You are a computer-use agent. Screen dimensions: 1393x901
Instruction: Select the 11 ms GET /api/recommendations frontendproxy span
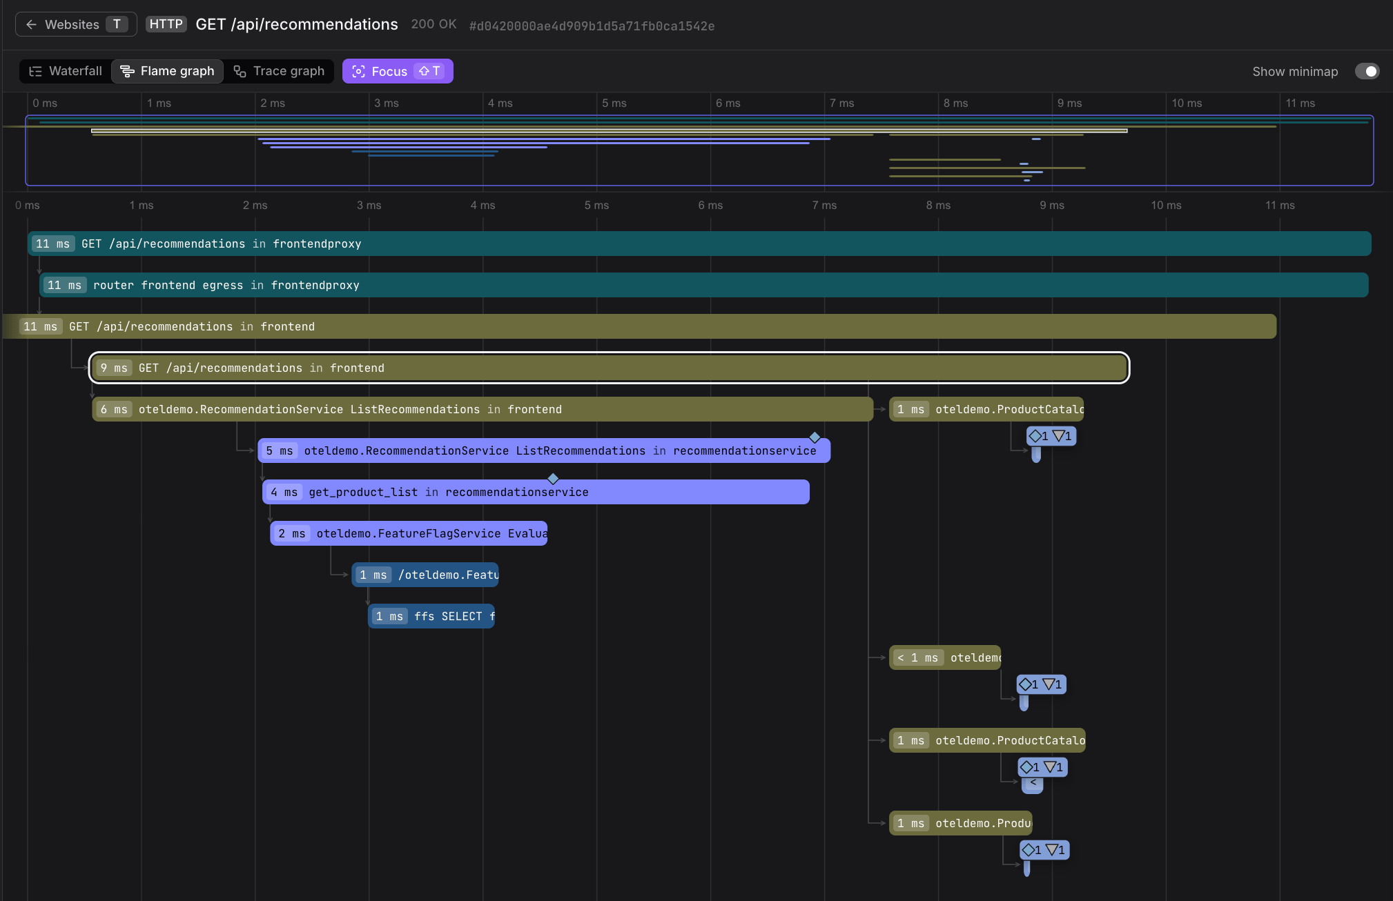click(x=699, y=244)
